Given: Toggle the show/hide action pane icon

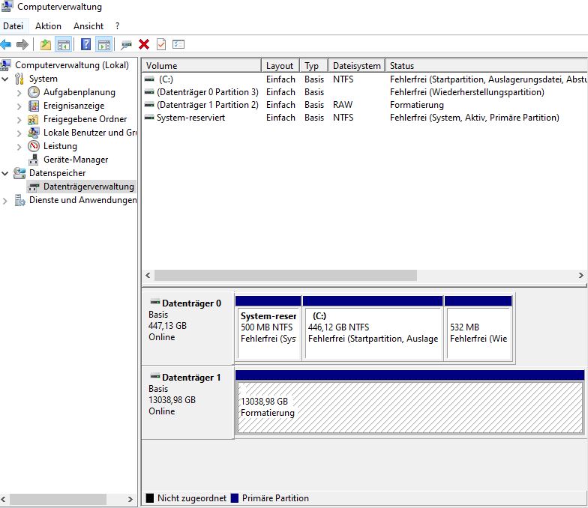Looking at the screenshot, I should coord(104,45).
